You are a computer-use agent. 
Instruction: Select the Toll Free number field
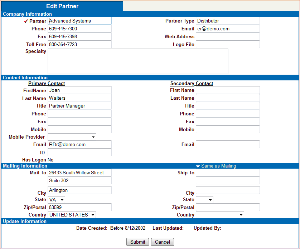click(79, 44)
